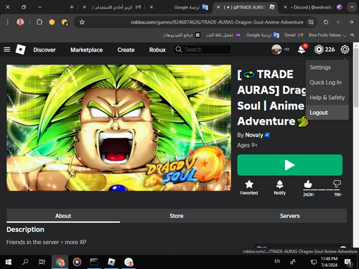Open the second Chrome profile taskbar icon

(x=129, y=262)
